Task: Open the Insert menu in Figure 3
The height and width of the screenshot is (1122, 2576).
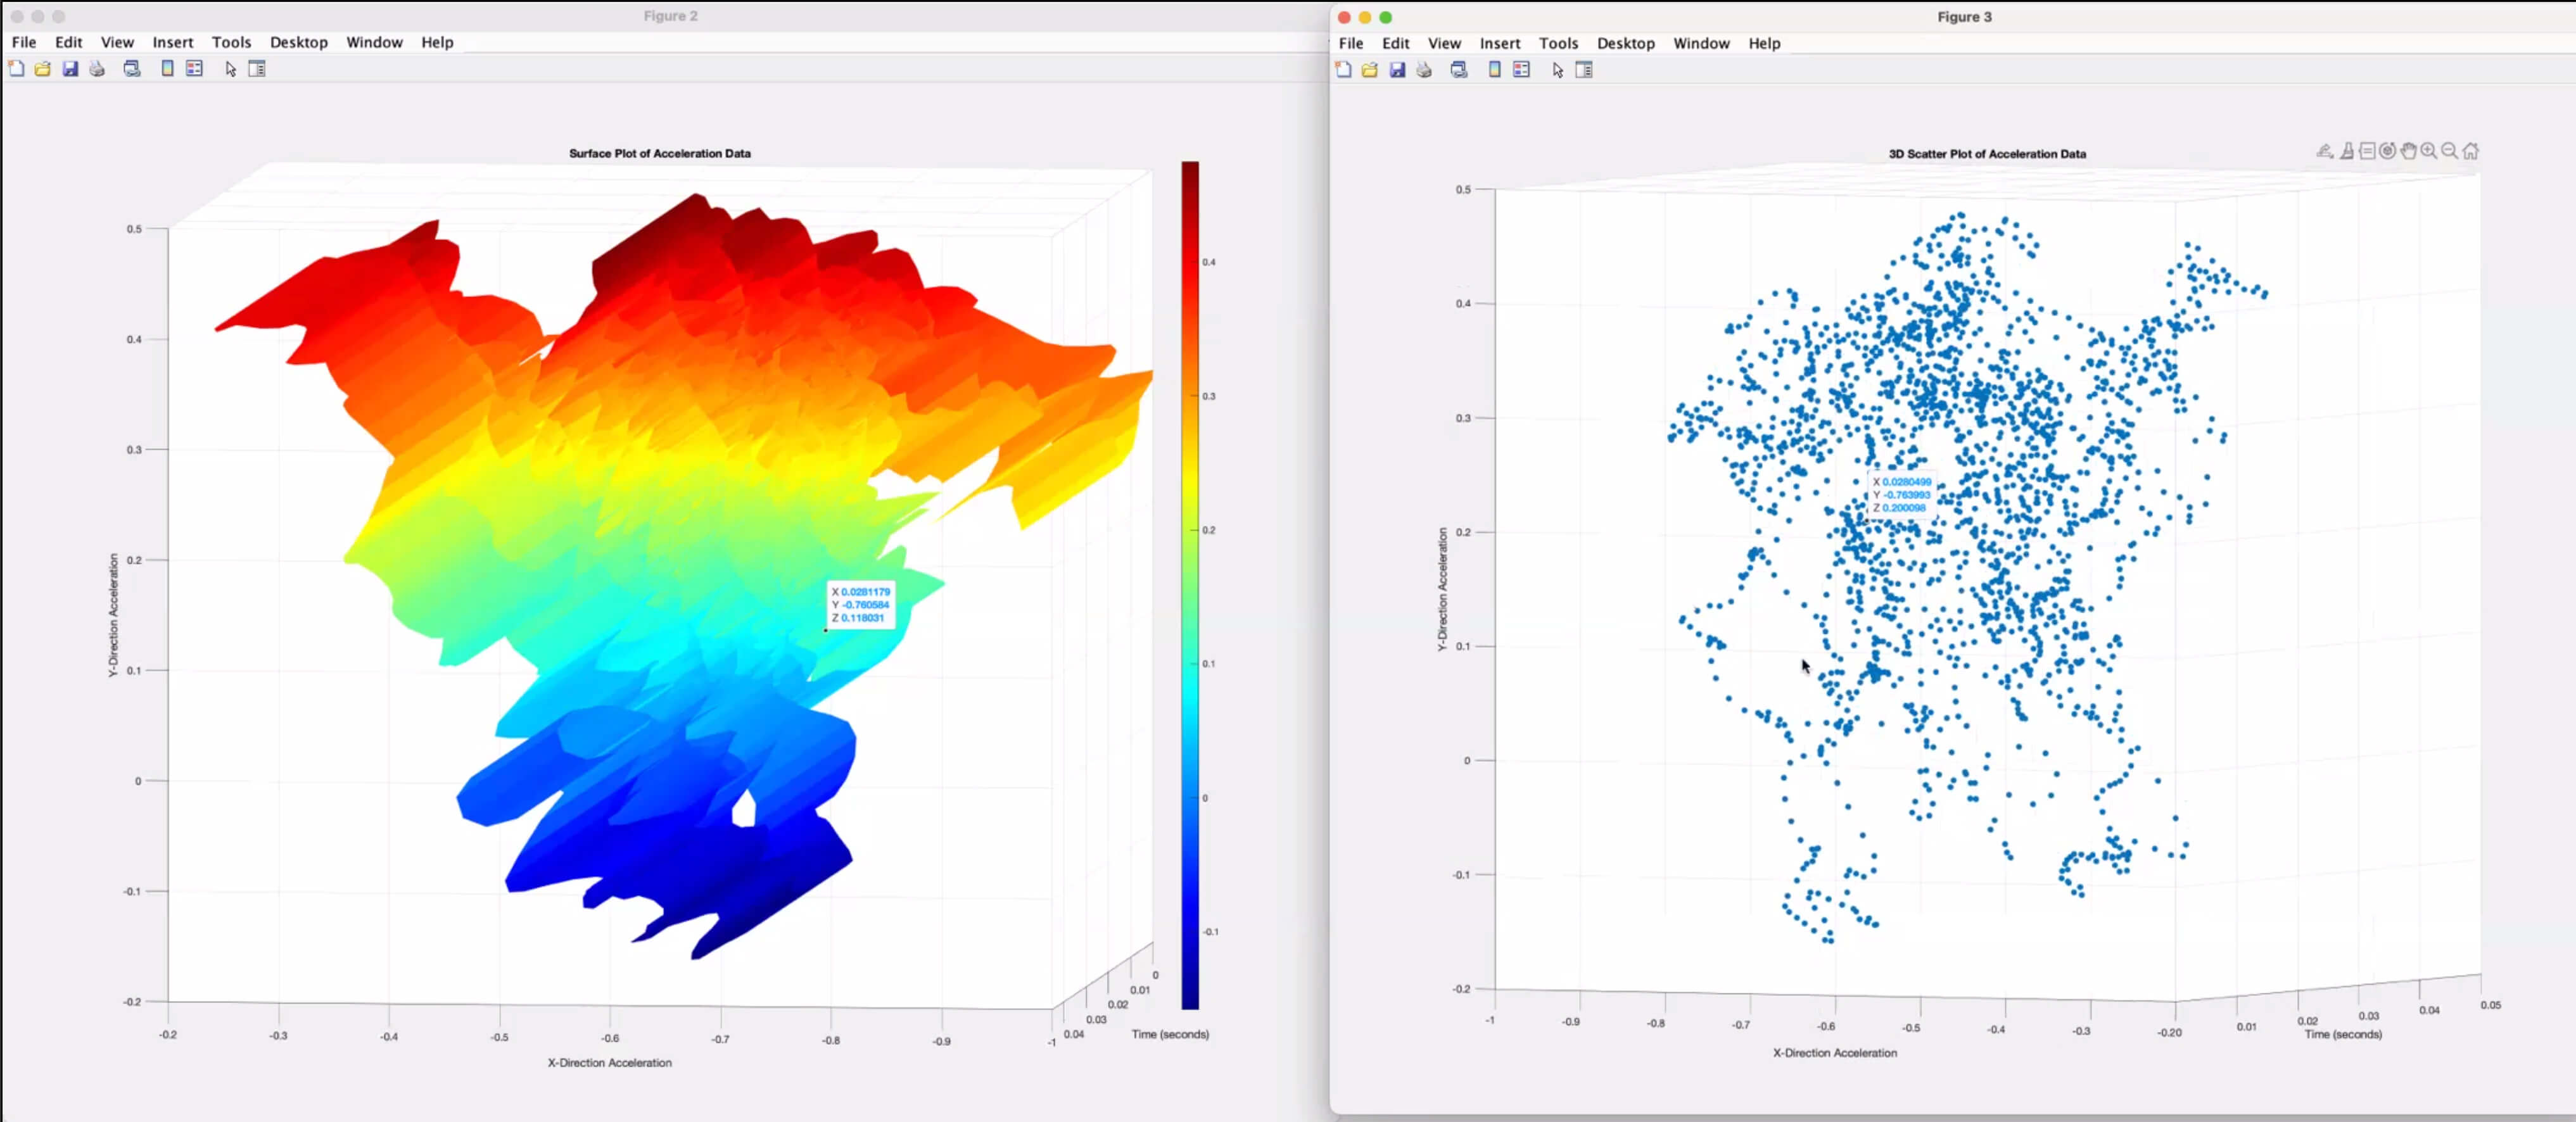Action: pyautogui.click(x=1499, y=43)
